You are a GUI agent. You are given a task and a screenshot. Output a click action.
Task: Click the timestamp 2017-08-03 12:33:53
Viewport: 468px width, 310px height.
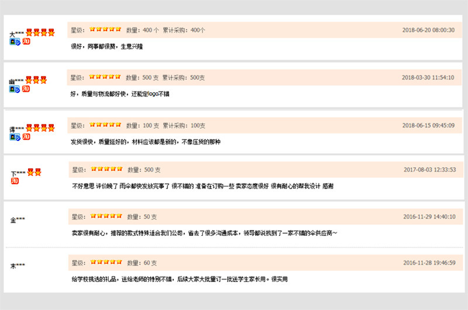coord(430,170)
